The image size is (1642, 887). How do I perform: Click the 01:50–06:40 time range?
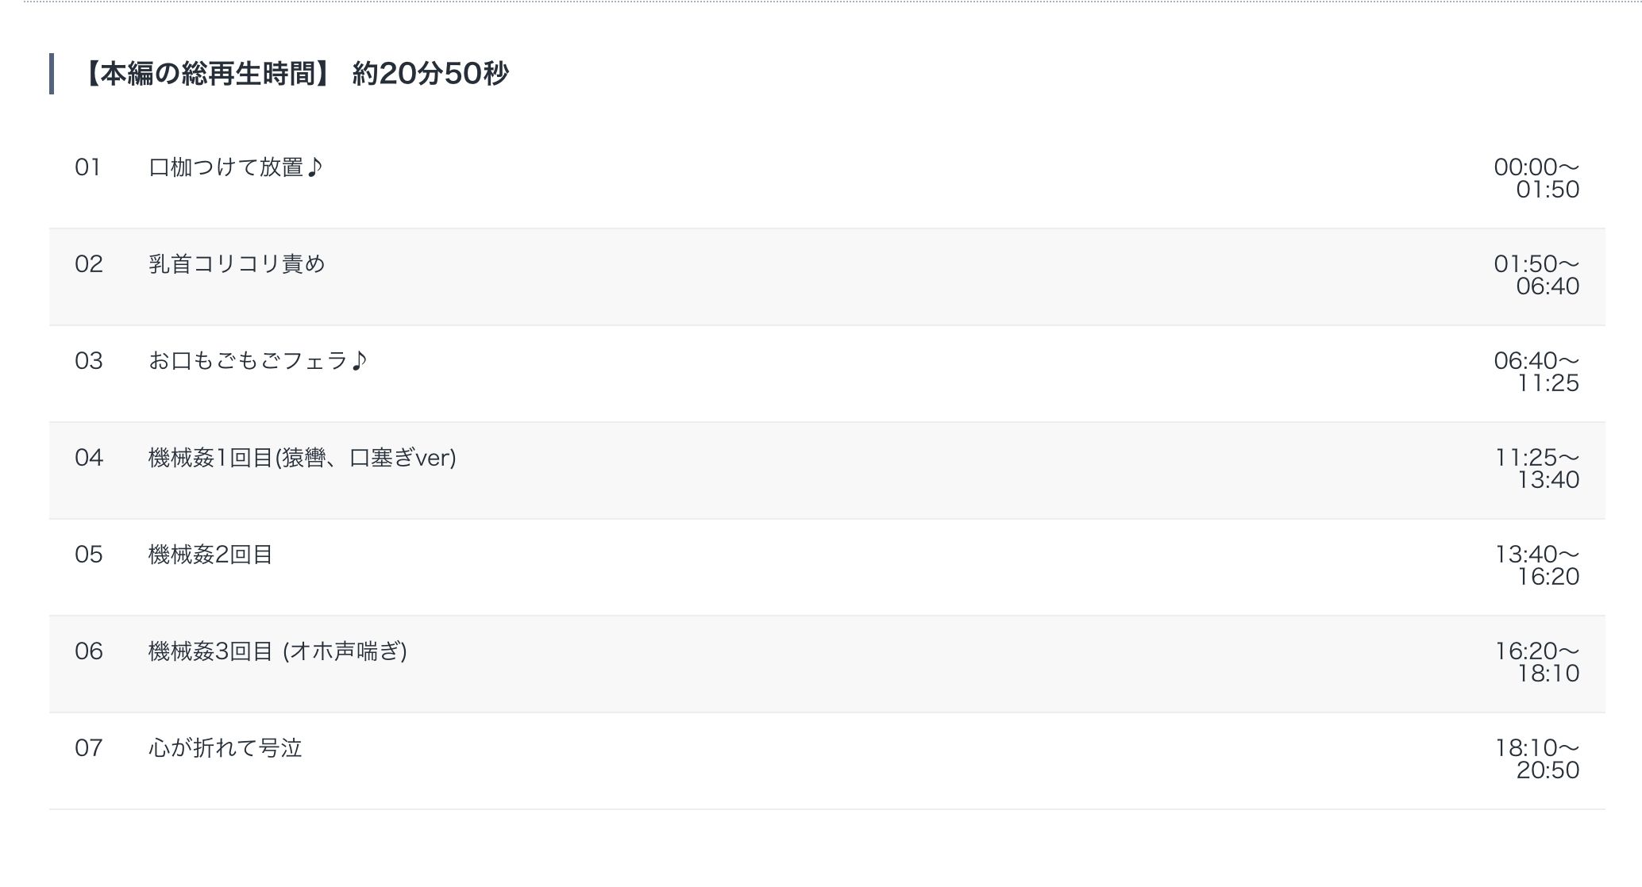pos(1536,275)
